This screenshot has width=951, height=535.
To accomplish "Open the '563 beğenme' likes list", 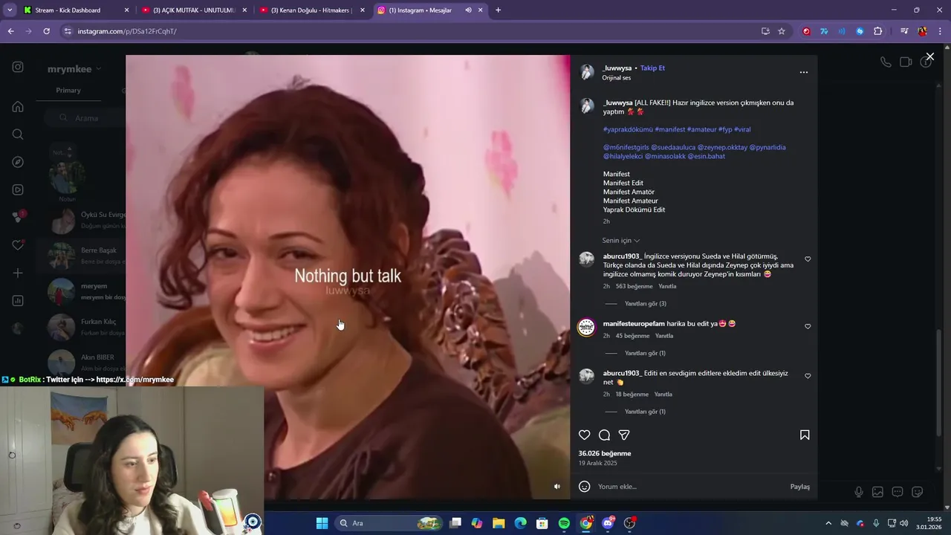I will [x=634, y=286].
